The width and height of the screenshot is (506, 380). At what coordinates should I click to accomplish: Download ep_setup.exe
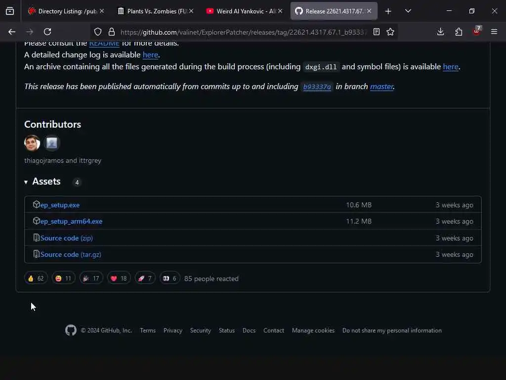point(60,205)
